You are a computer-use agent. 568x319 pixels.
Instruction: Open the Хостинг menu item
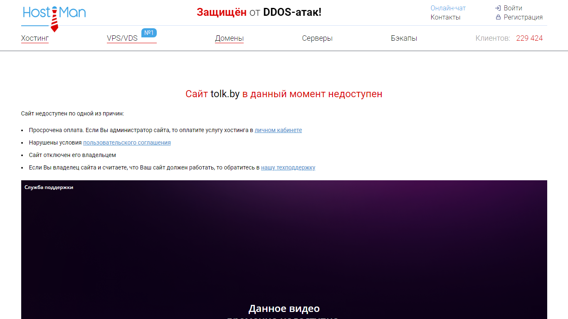point(35,38)
